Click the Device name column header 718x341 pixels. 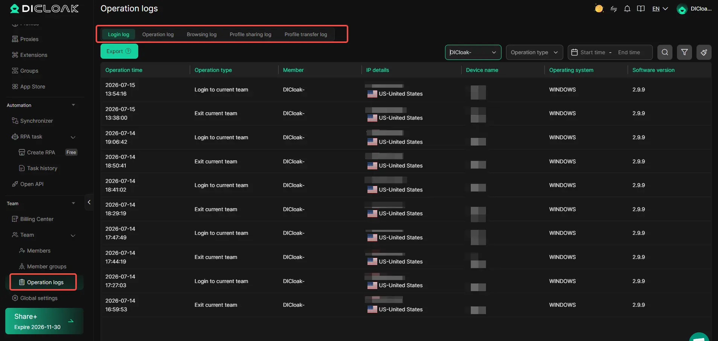[x=482, y=70]
